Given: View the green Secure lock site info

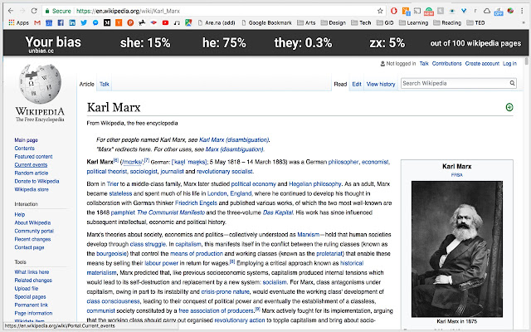Looking at the screenshot, I should tap(58, 11).
